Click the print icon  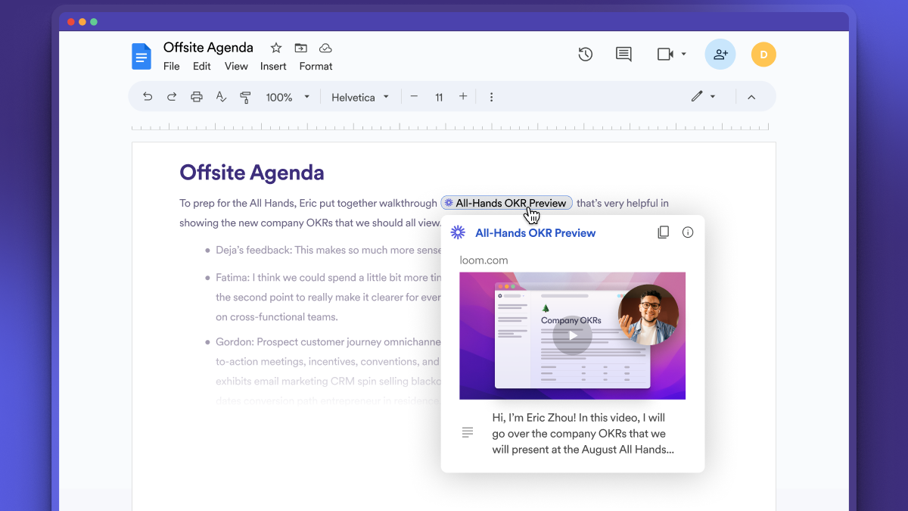coord(197,97)
